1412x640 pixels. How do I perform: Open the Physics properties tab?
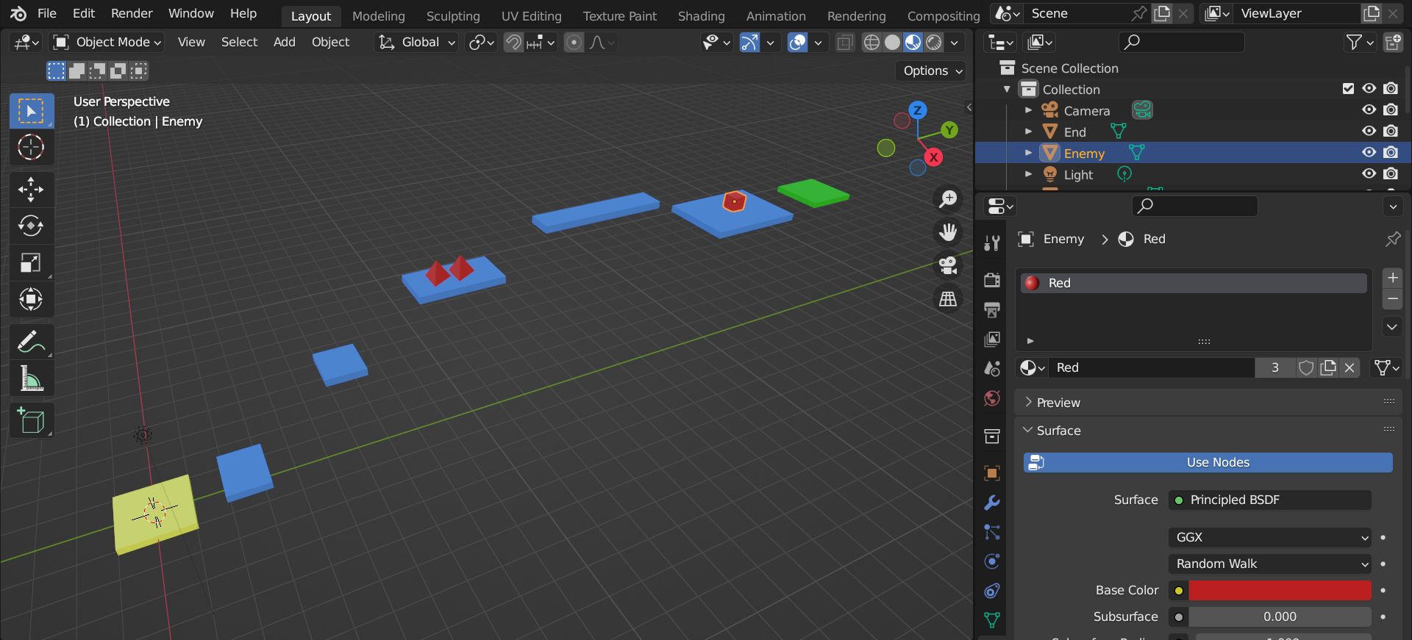[x=992, y=561]
